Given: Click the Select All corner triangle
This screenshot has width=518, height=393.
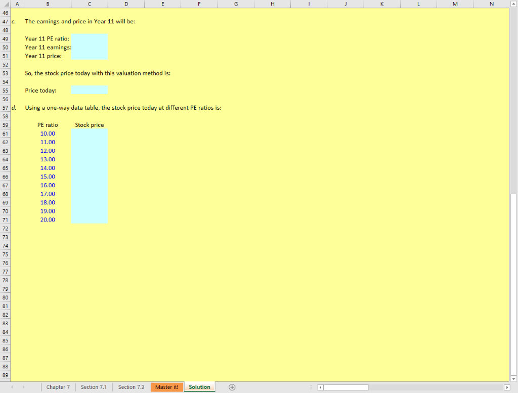Looking at the screenshot, I should click(x=6, y=4).
